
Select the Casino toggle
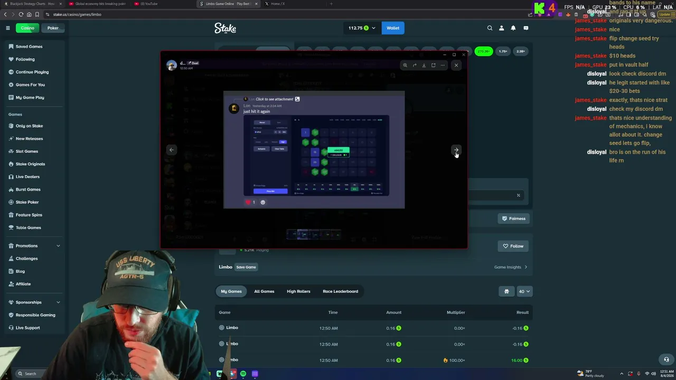[27, 28]
